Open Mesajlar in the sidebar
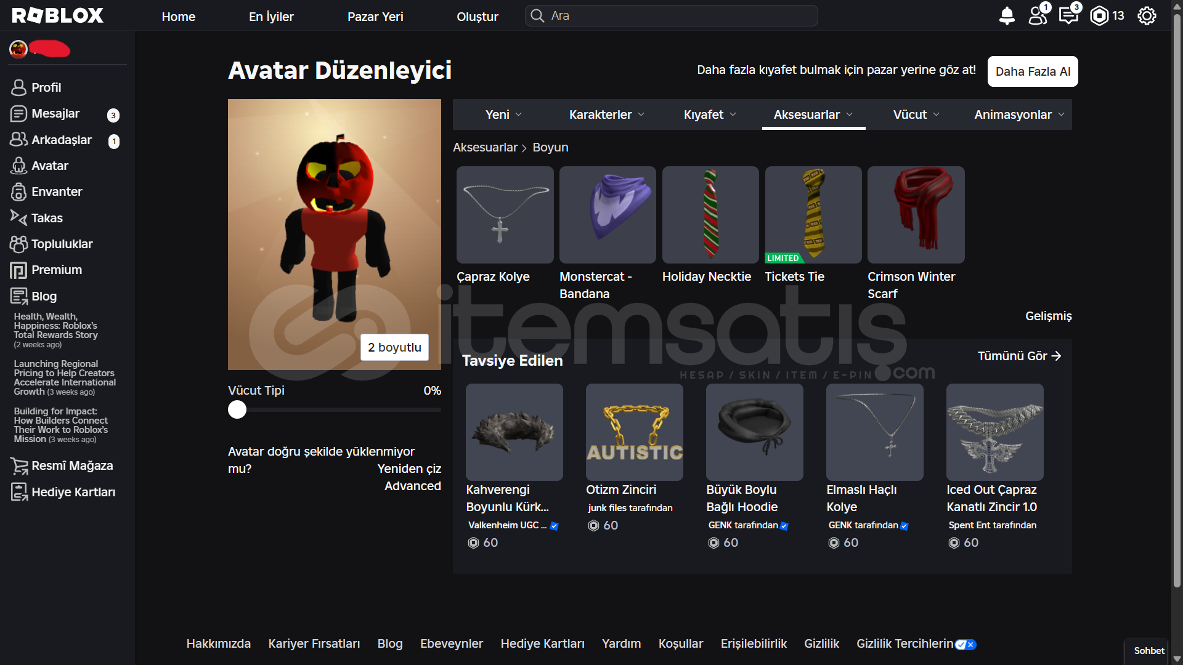The height and width of the screenshot is (665, 1183). 46,114
